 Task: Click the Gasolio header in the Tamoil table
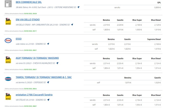pyautogui.click(x=157, y=78)
